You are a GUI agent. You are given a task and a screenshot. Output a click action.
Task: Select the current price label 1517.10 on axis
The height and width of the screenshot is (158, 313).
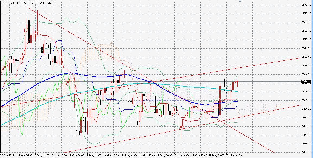(x=306, y=81)
